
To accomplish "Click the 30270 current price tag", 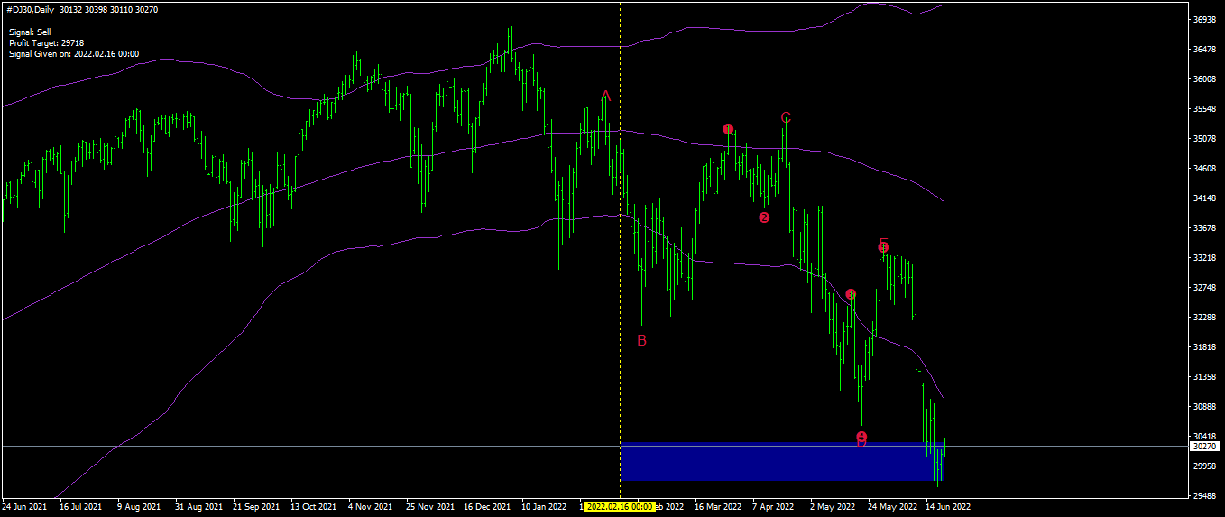I will point(1204,446).
